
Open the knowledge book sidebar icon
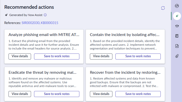click(x=177, y=36)
